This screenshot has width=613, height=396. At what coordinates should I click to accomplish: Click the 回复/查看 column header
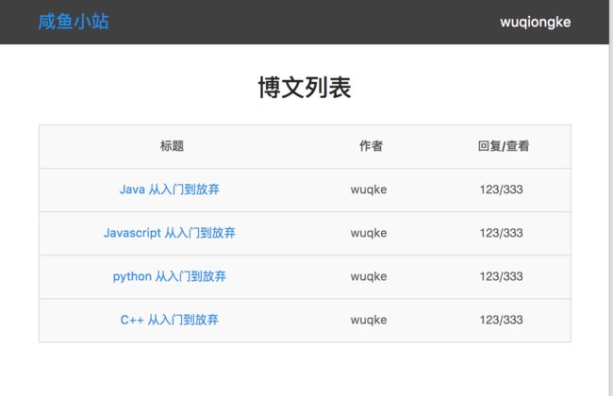504,146
